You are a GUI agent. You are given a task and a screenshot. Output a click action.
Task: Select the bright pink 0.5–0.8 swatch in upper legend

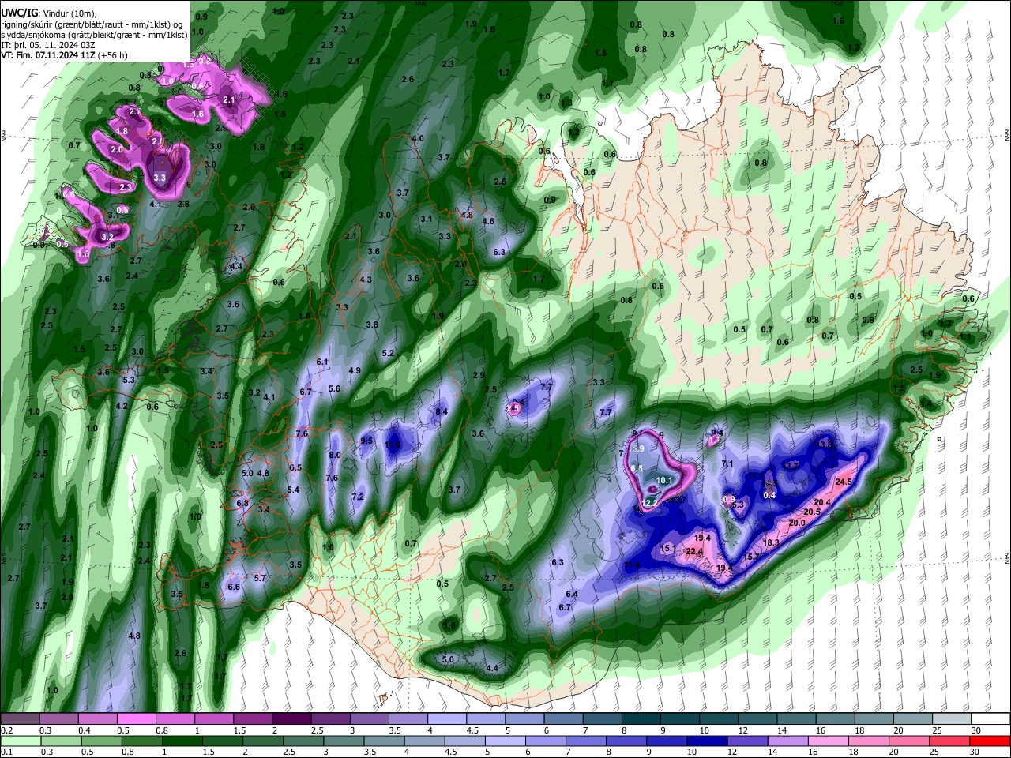tap(137, 719)
